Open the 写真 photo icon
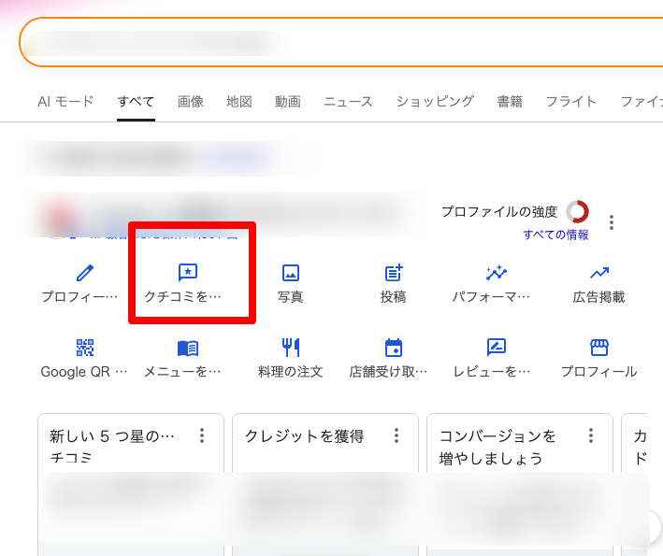663x556 pixels. 291,273
